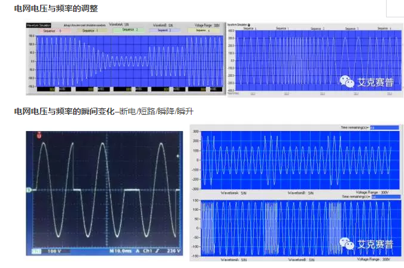Click the oscilloscope screenshot image

104,193
